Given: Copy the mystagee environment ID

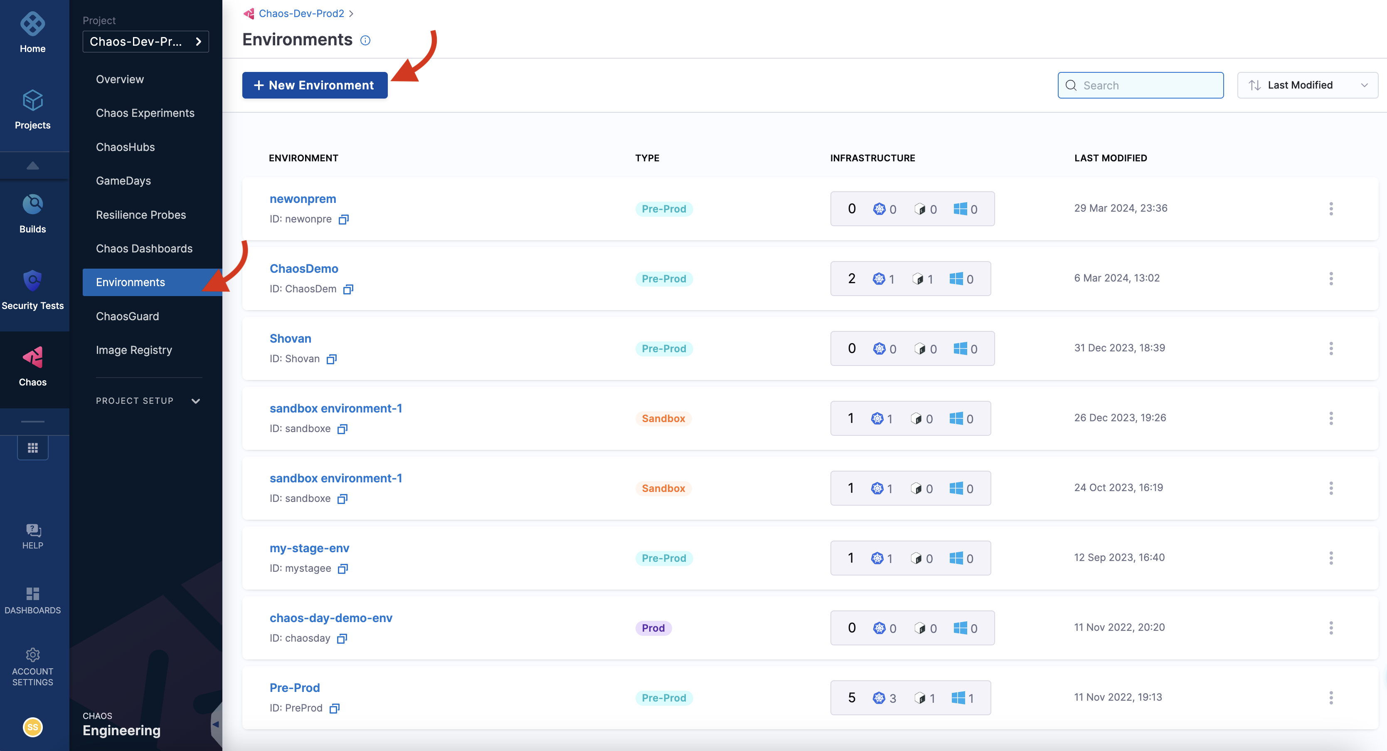Looking at the screenshot, I should point(343,568).
